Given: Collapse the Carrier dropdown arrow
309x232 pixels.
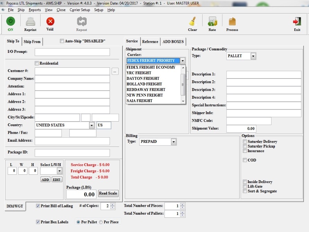Looking at the screenshot, I should click(183, 60).
